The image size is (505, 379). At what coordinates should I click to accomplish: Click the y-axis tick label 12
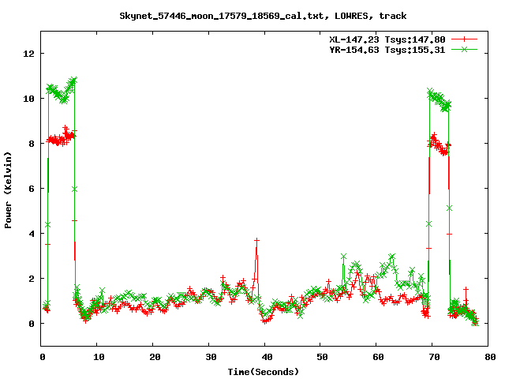28,54
